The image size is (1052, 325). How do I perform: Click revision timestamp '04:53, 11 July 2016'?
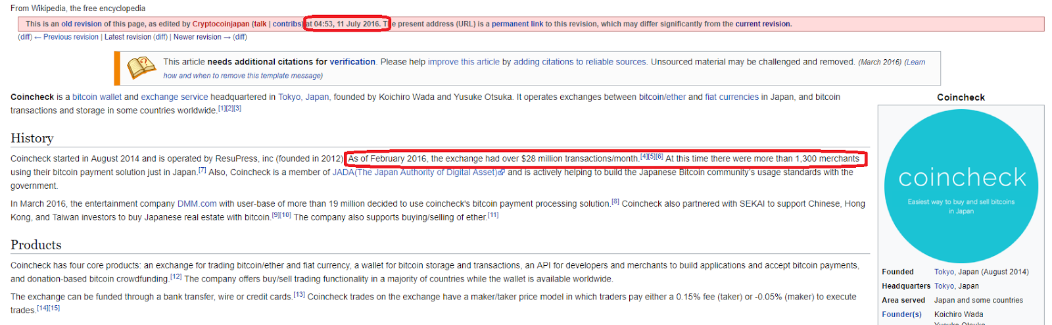click(x=347, y=24)
